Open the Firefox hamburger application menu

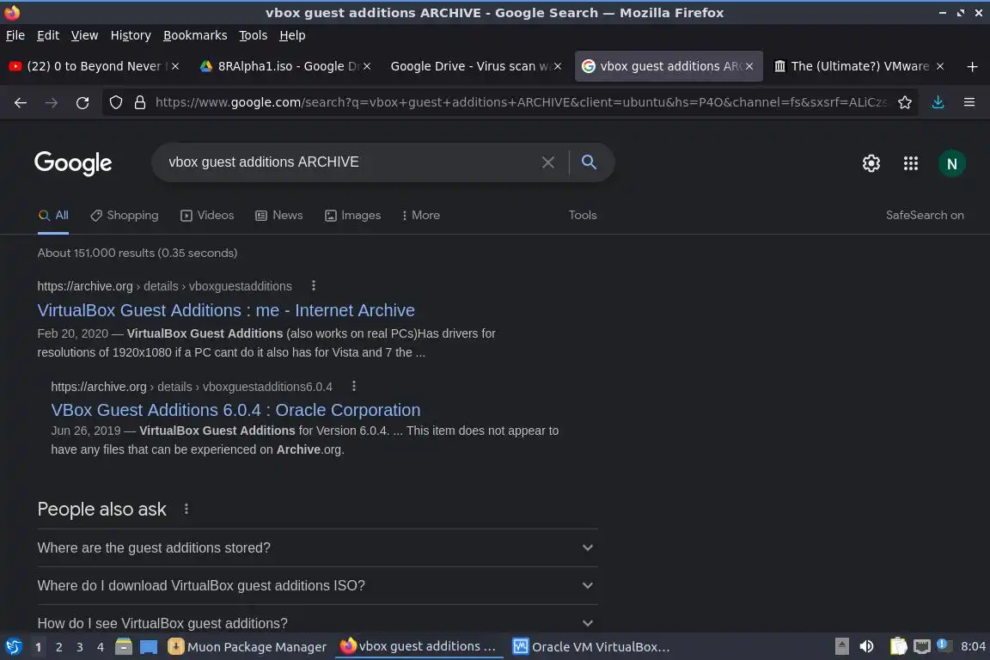click(x=969, y=102)
